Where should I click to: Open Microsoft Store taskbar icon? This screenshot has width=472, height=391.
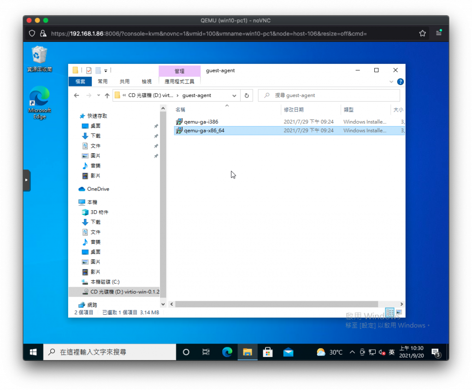pos(268,352)
